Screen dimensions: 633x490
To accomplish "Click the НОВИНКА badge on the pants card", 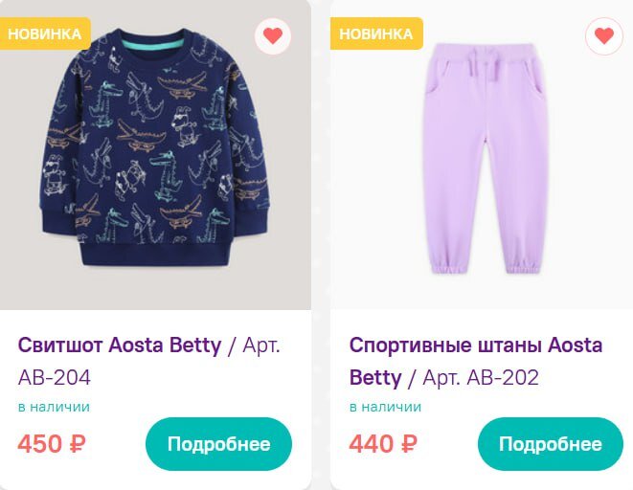I will click(x=375, y=33).
